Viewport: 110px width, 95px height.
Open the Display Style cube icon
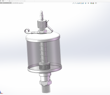[x=86, y=3]
